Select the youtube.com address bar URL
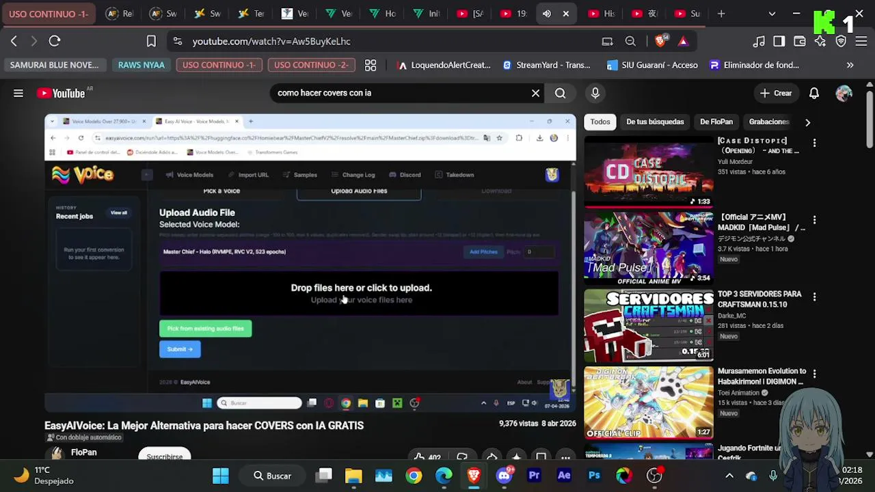The height and width of the screenshot is (492, 875). [271, 41]
